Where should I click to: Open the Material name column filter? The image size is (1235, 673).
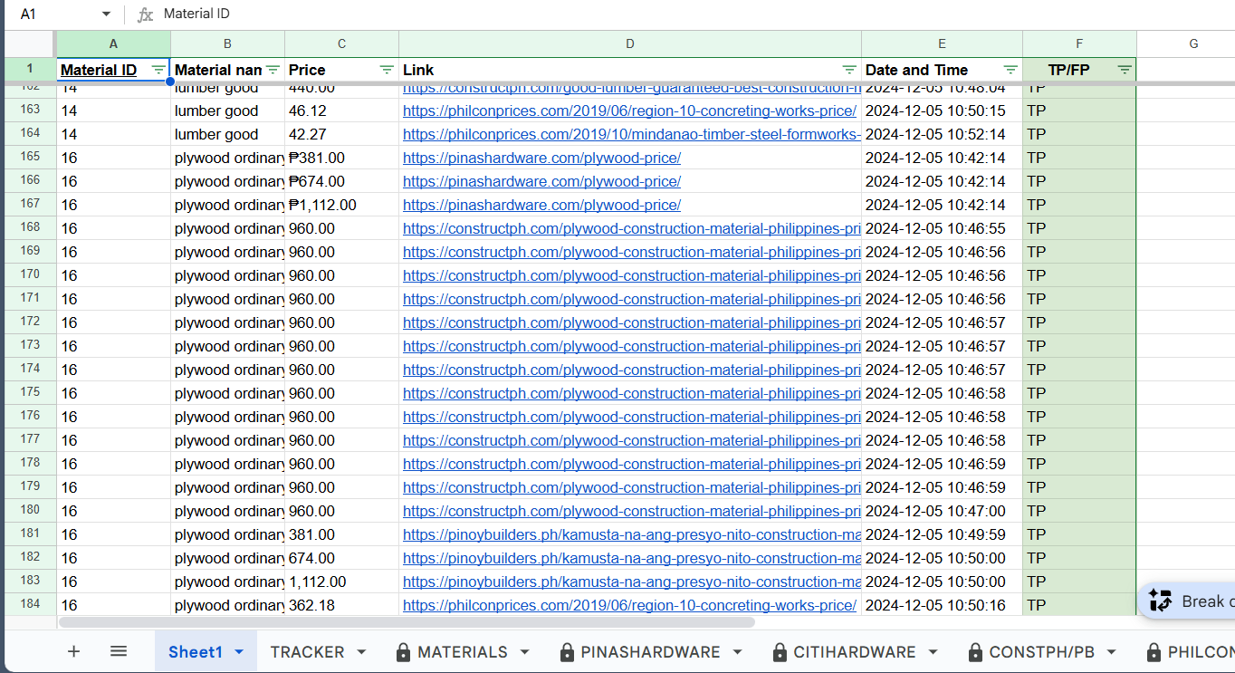click(x=273, y=70)
